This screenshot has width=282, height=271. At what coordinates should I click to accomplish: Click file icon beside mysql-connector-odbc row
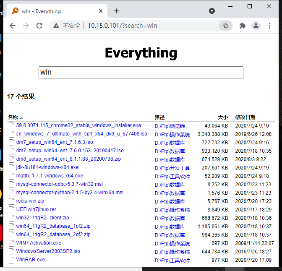(11, 185)
